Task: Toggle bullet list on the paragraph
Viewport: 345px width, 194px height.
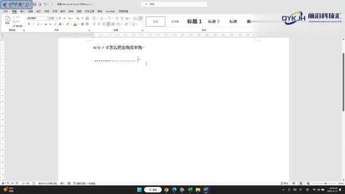Action: [x=94, y=18]
